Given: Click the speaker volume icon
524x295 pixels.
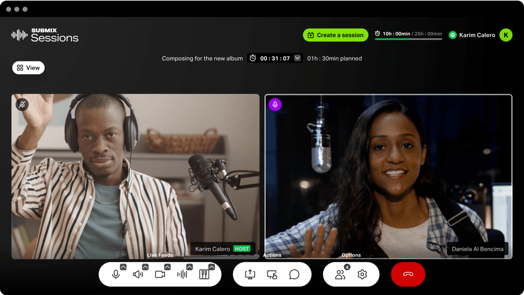Looking at the screenshot, I should tap(138, 274).
